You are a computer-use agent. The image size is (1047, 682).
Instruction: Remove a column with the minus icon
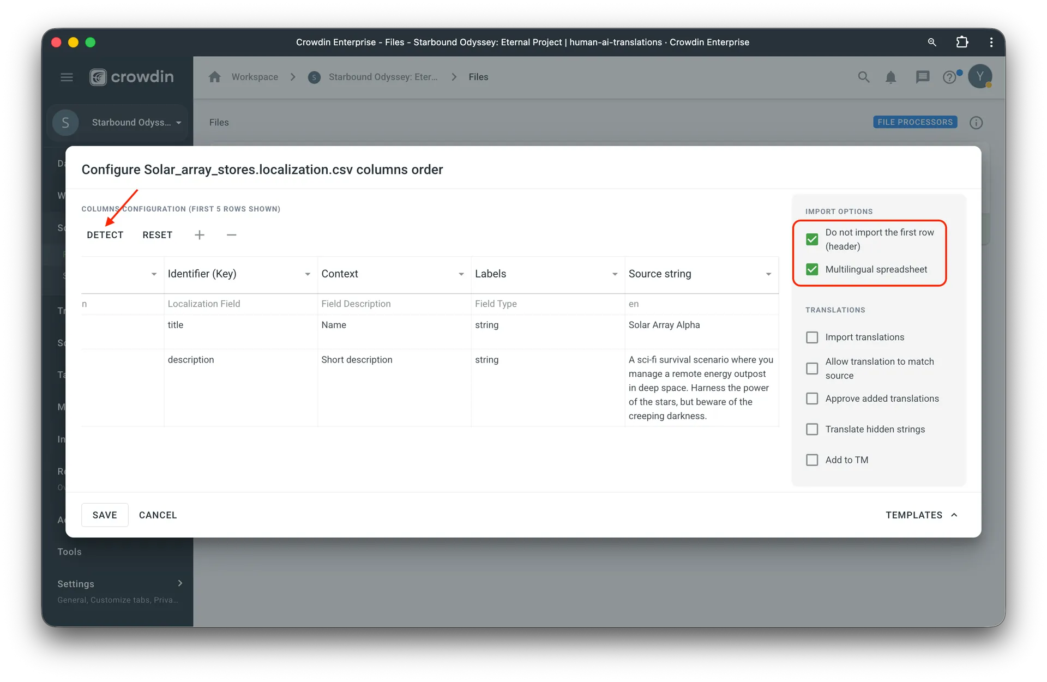tap(231, 234)
